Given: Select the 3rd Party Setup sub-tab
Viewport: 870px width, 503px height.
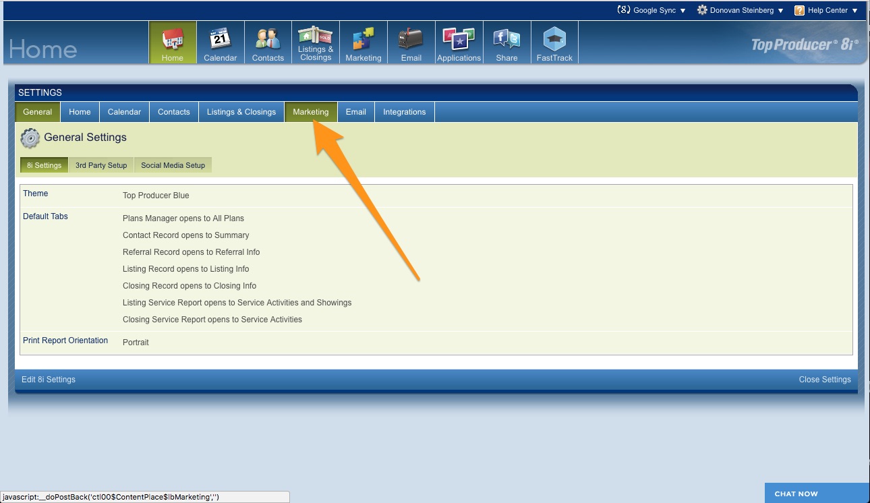Looking at the screenshot, I should (x=101, y=165).
